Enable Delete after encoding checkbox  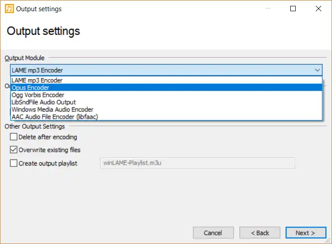(14, 137)
